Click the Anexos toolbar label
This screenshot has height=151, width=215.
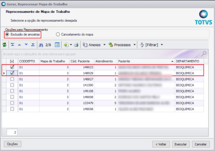pyautogui.click(x=95, y=45)
